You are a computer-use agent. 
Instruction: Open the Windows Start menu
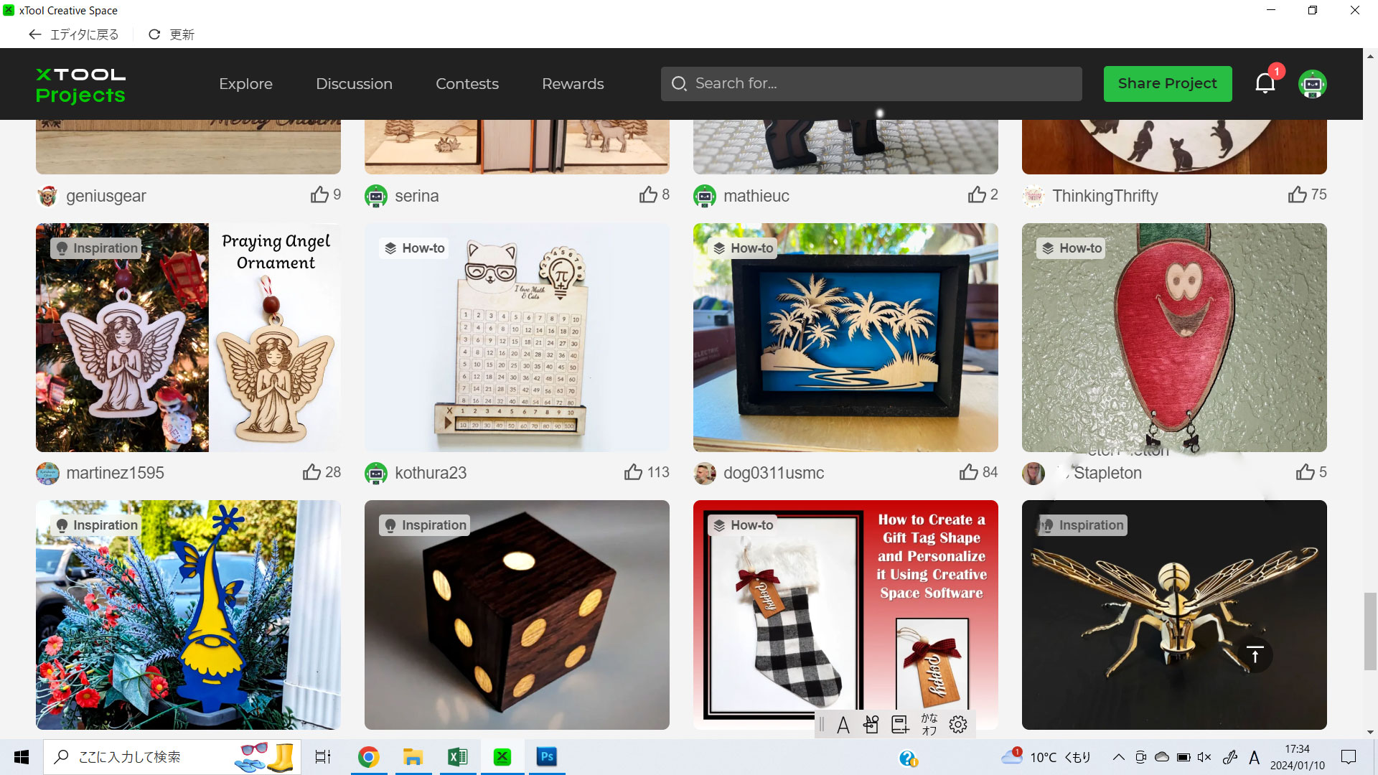[x=22, y=757]
